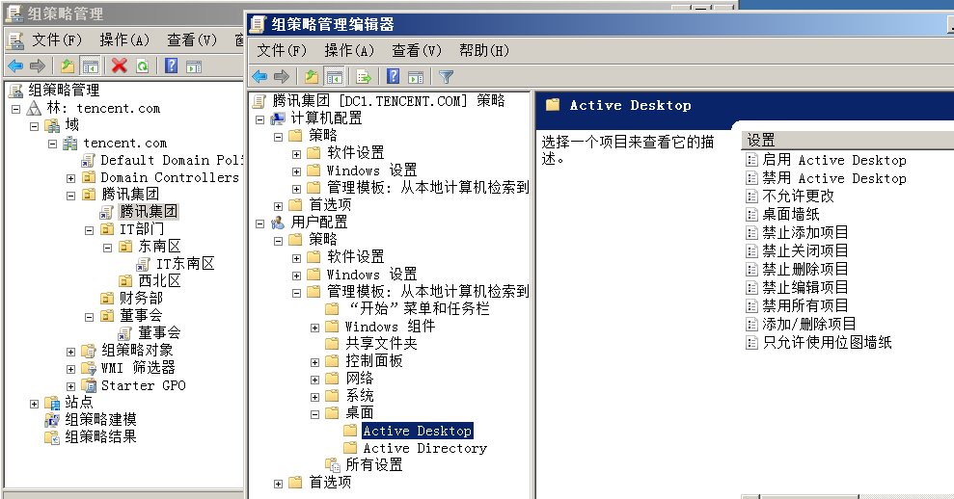The width and height of the screenshot is (954, 499).
Task: Select 禁用 Active Desktop setting
Action: coord(833,178)
